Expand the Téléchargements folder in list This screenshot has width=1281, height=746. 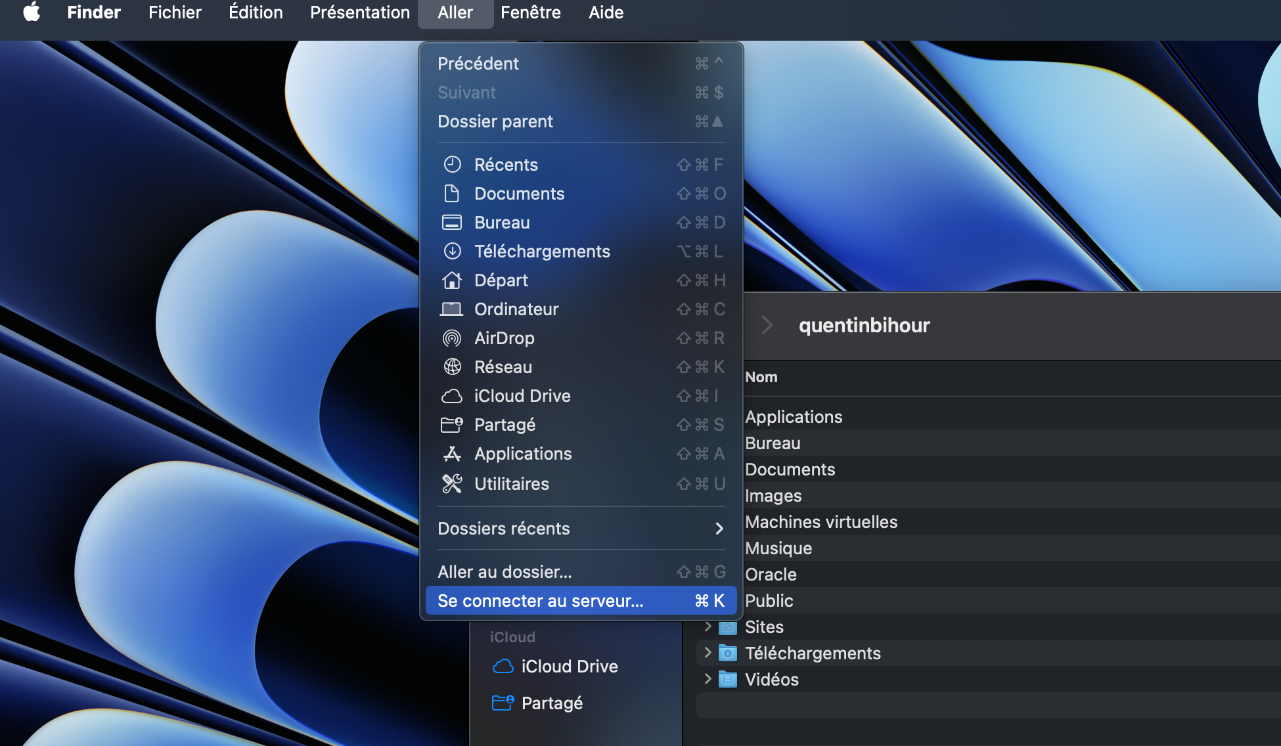708,653
